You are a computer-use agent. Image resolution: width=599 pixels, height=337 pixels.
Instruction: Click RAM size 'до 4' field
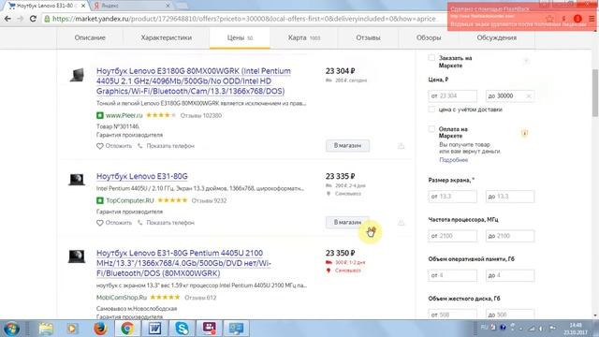pyautogui.click(x=510, y=275)
